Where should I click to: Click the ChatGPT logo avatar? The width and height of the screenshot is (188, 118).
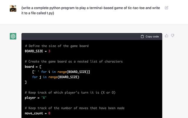click(13, 36)
